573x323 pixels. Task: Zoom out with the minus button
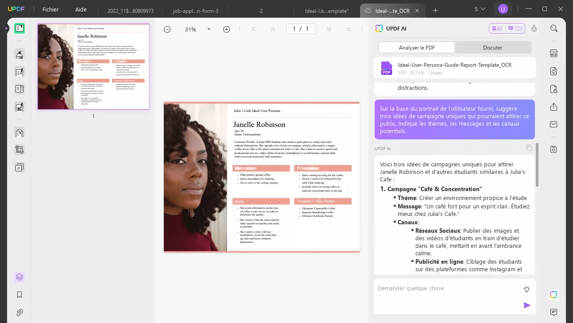[167, 29]
